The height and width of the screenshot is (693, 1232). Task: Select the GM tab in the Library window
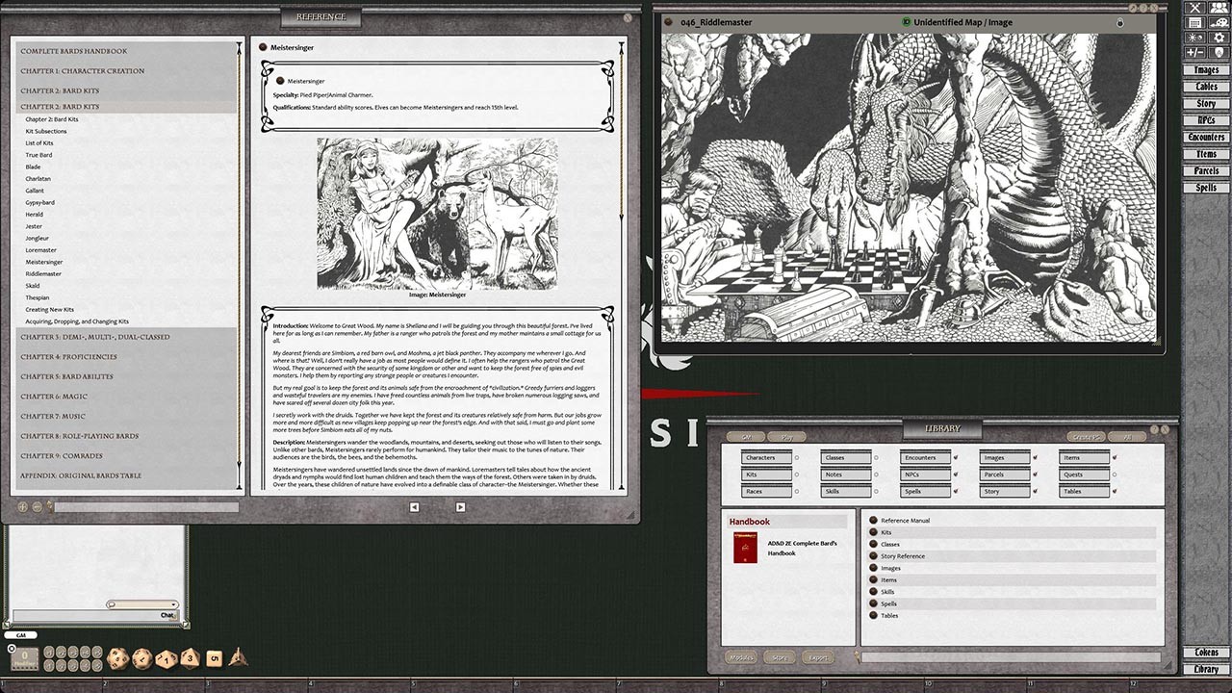(x=746, y=436)
